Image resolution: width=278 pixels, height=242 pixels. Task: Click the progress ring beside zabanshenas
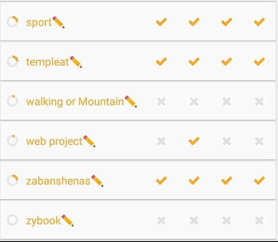(x=13, y=181)
